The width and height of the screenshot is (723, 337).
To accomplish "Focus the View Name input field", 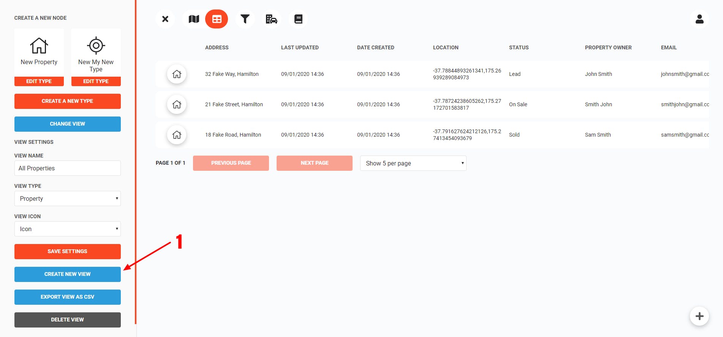I will [68, 168].
